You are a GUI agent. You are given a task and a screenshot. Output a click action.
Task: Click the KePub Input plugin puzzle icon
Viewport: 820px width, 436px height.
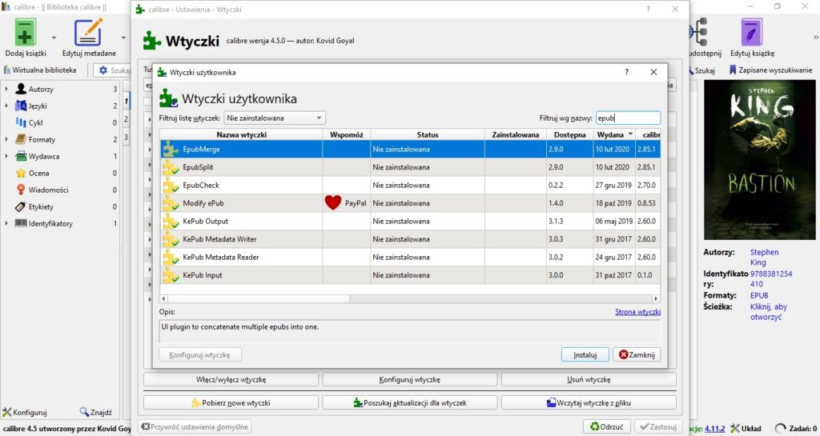[171, 275]
